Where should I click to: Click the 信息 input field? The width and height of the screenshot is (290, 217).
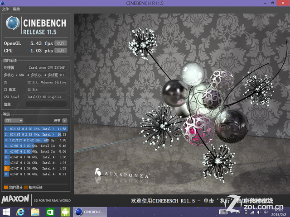coord(46,104)
